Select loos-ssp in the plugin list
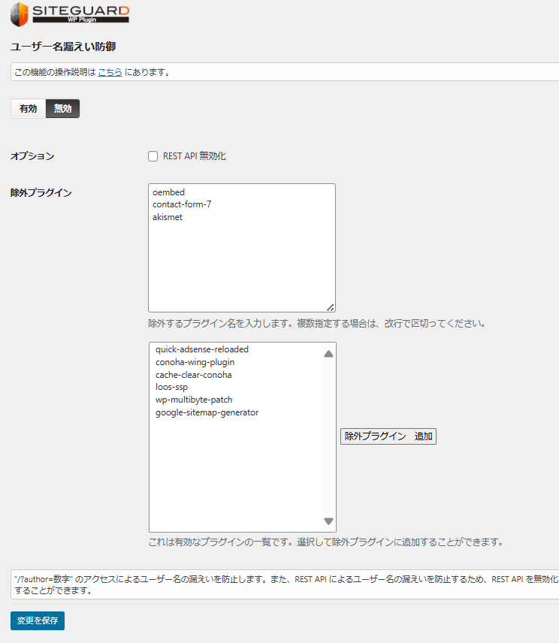This screenshot has height=643, width=559. [x=171, y=387]
